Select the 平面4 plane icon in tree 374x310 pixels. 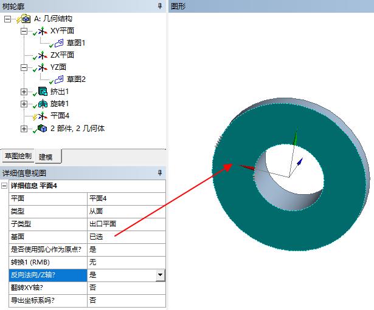(42, 116)
